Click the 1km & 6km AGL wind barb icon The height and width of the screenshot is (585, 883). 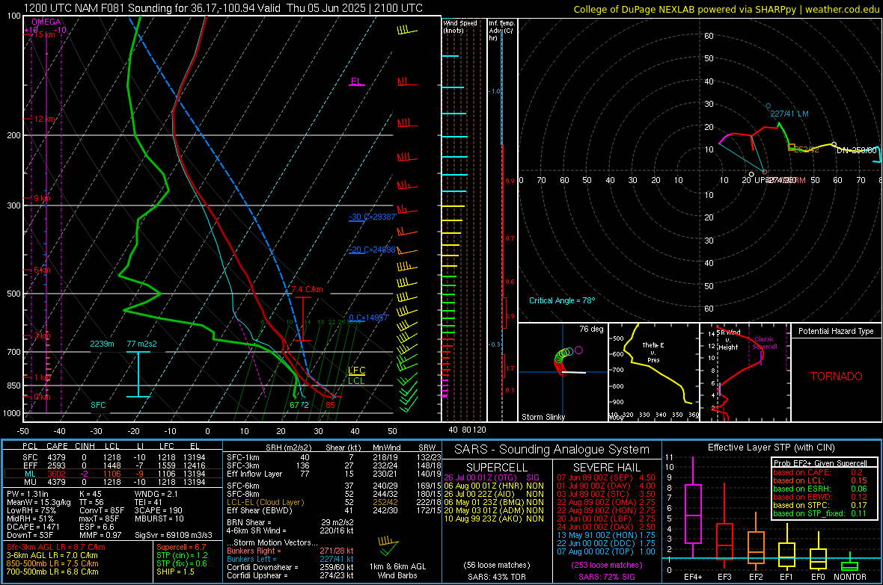click(x=388, y=547)
